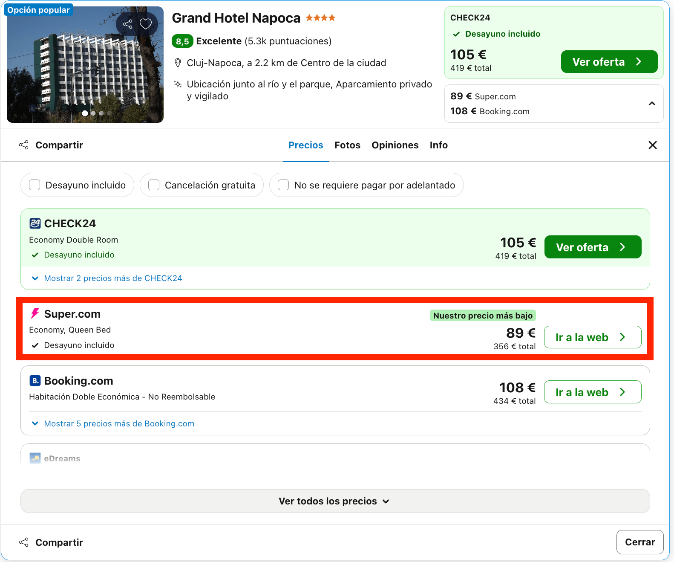Viewport: 674px width, 562px height.
Task: Click 434 € total under Booking.com price
Action: 515,401
